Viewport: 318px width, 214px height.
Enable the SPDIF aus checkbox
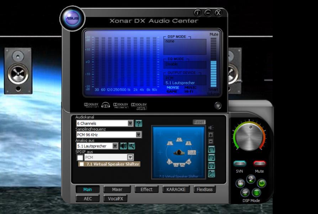tap(80, 157)
